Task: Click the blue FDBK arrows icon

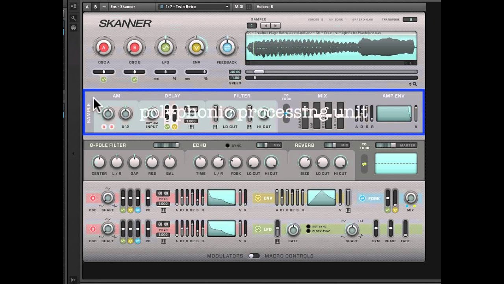Action: tap(362, 198)
